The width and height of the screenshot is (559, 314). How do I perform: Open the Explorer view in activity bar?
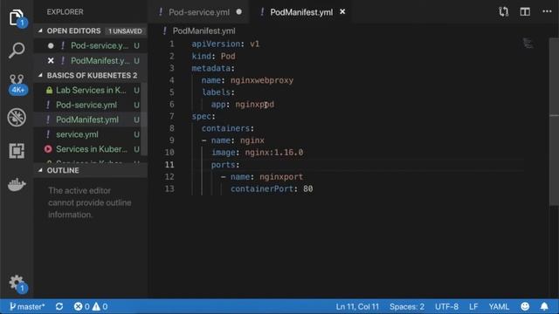(x=17, y=17)
